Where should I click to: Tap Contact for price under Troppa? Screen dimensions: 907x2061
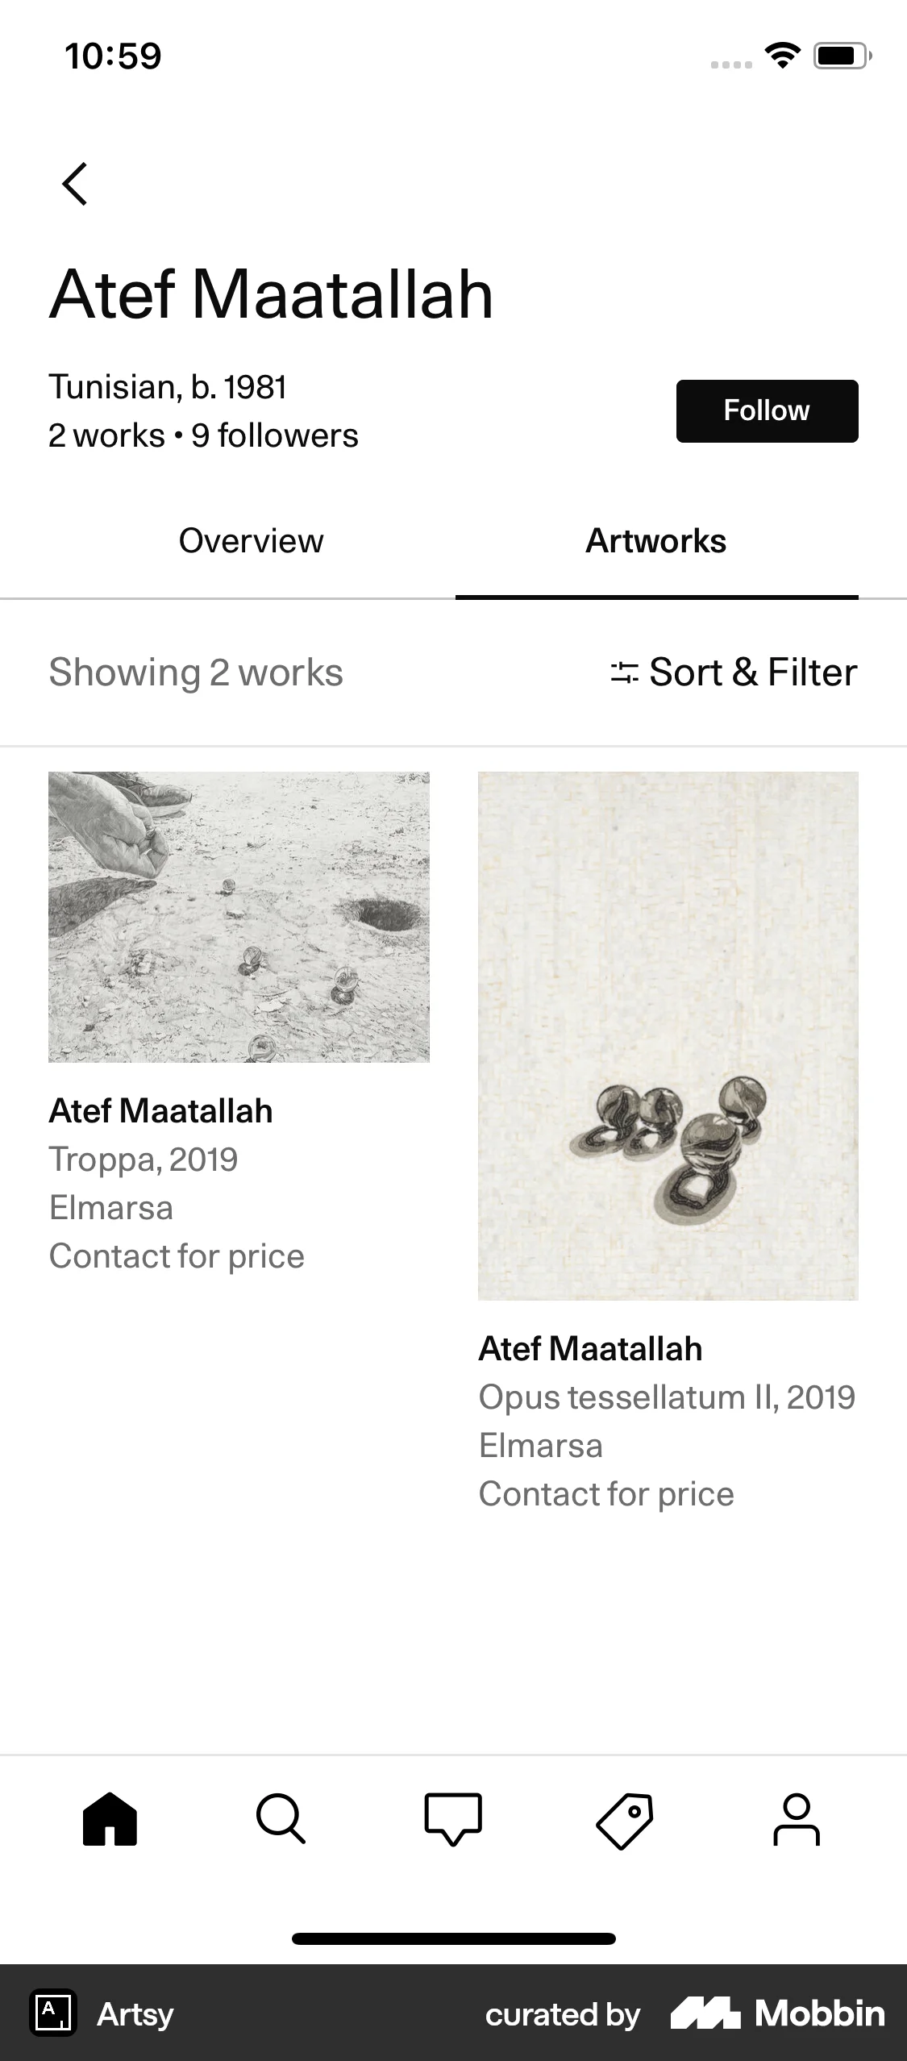pos(177,1256)
